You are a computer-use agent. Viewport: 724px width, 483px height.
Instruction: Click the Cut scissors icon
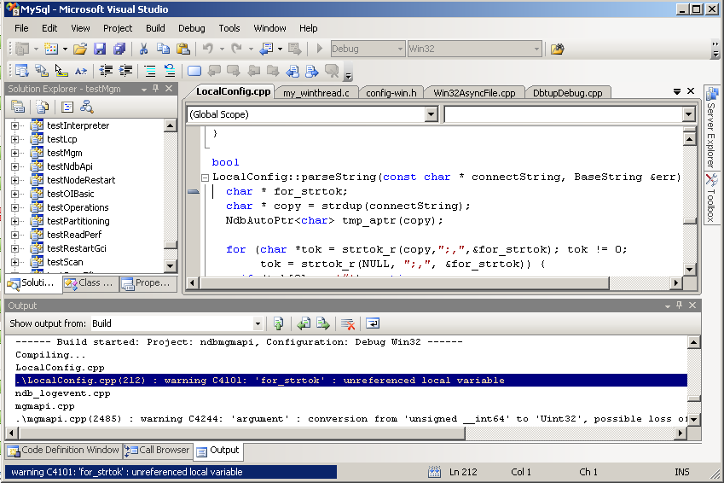point(143,49)
